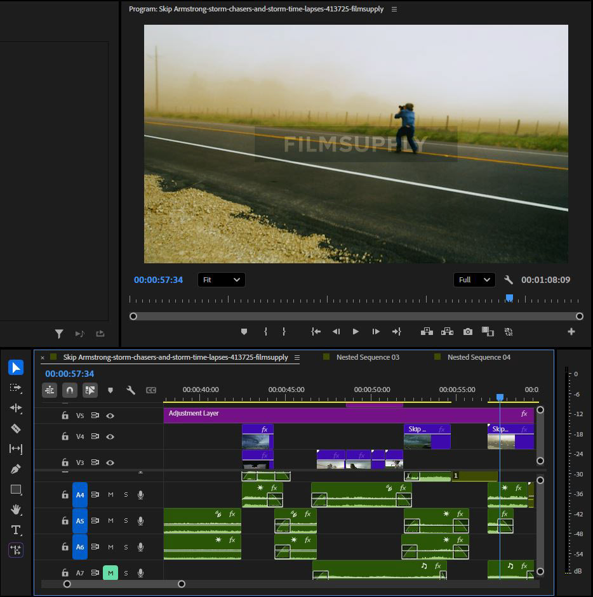Select the Track Select Forward tool
The height and width of the screenshot is (597, 593).
[x=16, y=388]
